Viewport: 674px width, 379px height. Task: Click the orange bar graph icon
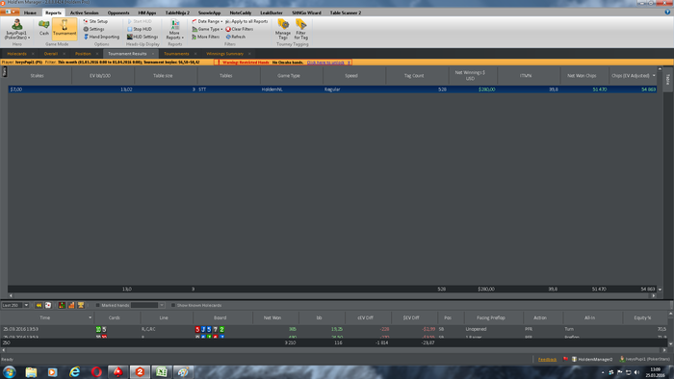71,305
